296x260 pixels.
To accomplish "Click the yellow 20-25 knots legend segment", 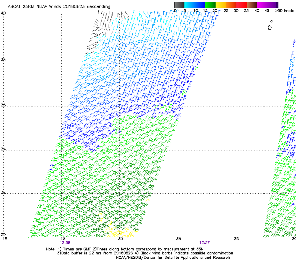I will coord(221,5).
